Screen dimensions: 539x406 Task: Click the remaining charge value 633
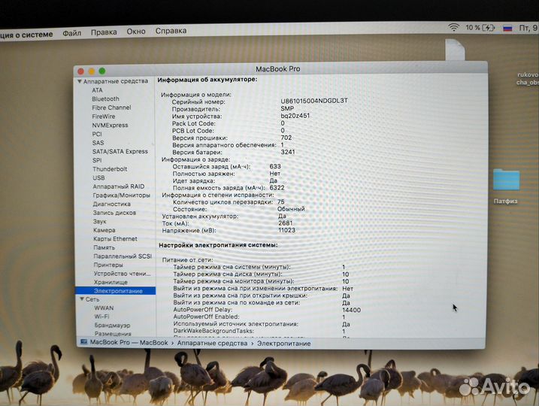[x=275, y=166]
